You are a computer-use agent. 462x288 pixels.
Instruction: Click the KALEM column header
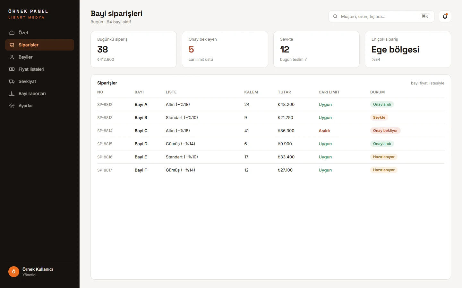pyautogui.click(x=251, y=92)
